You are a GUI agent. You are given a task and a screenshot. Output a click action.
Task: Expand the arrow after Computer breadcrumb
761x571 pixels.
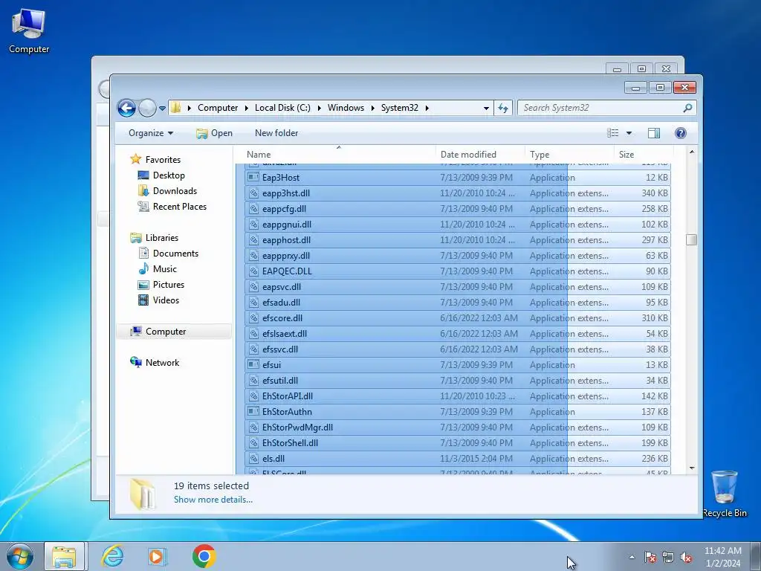tap(247, 108)
